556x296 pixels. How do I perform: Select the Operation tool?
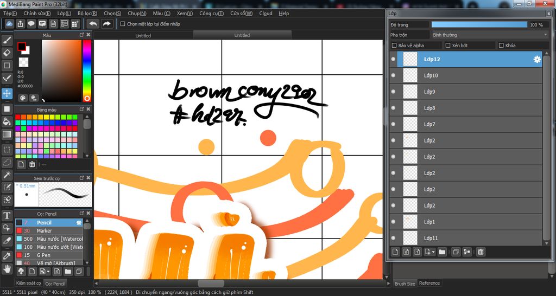coord(7,228)
